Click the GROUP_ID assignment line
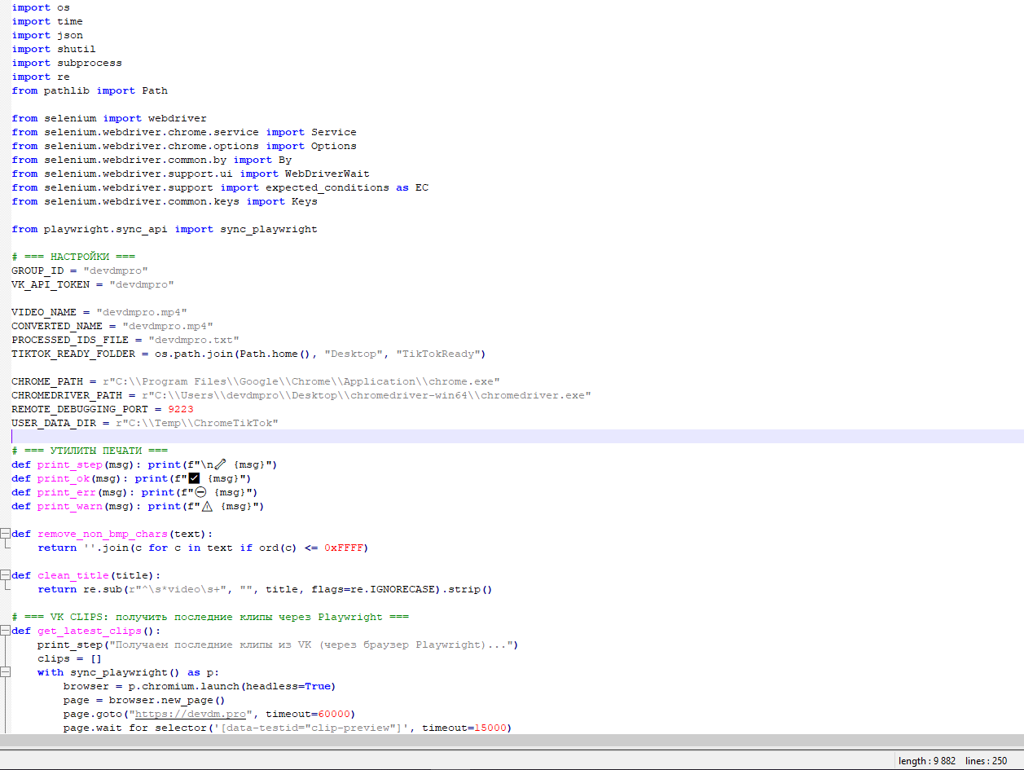The image size is (1024, 770). coord(80,271)
